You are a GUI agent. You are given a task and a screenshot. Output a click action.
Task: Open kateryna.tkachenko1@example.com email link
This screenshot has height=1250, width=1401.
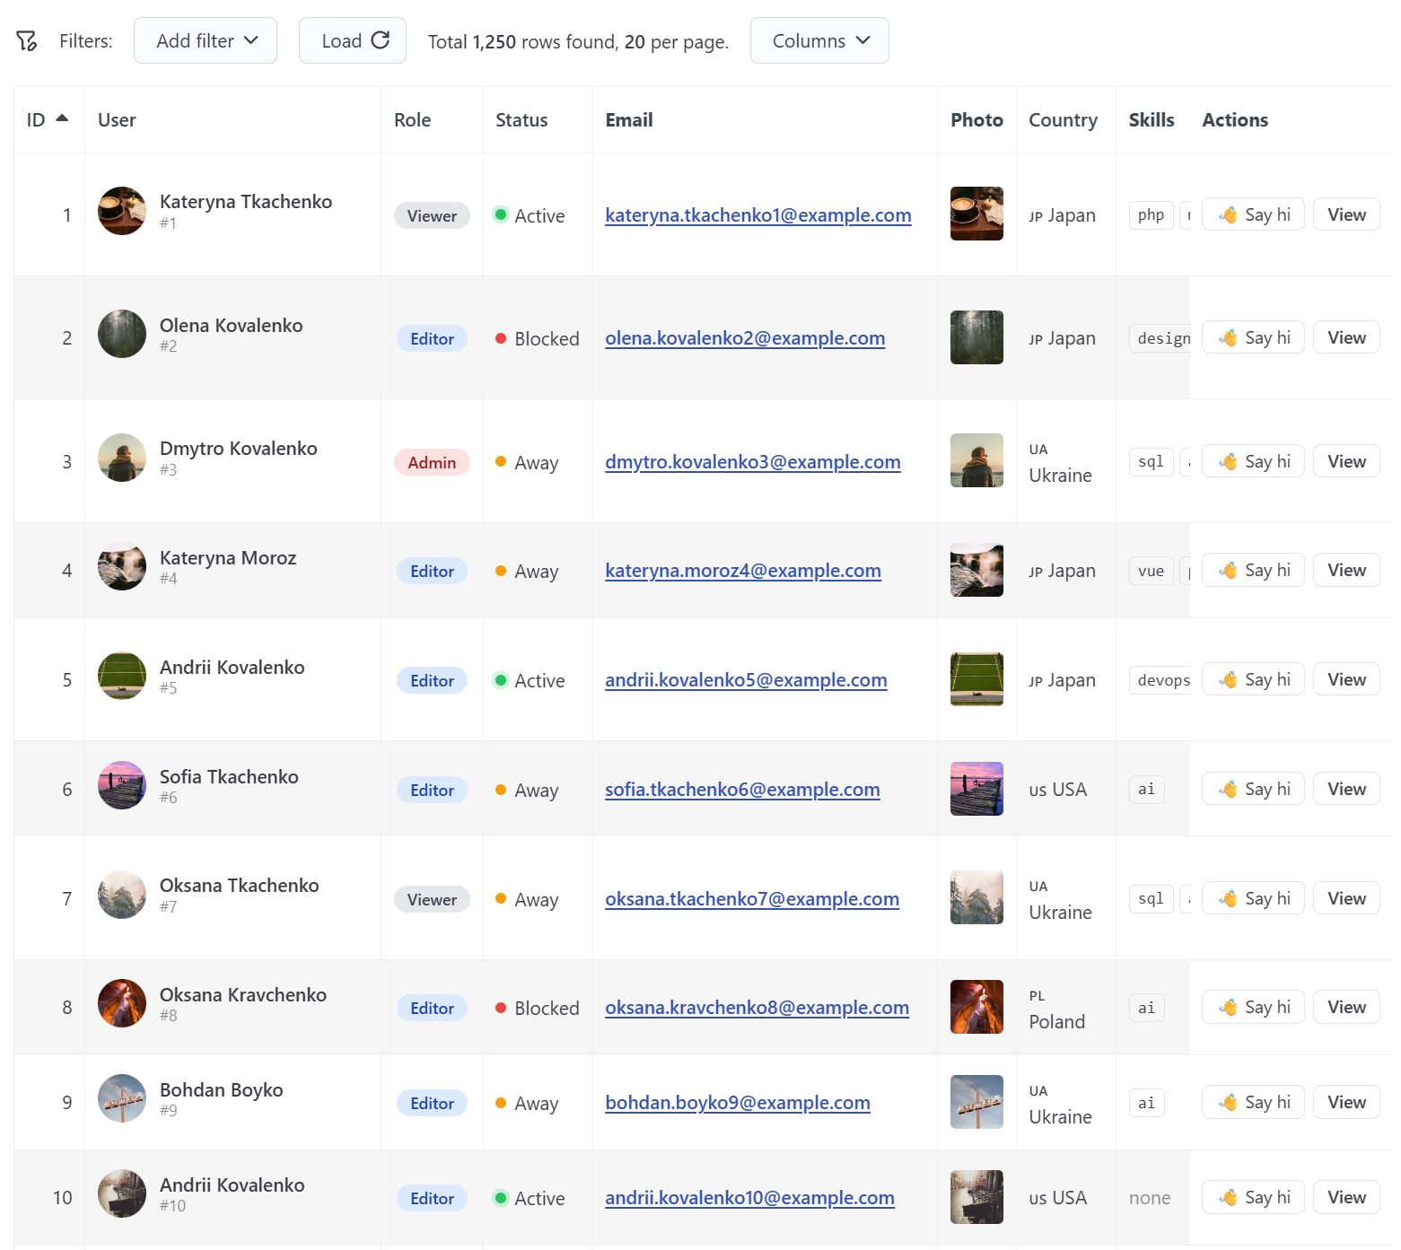point(758,215)
